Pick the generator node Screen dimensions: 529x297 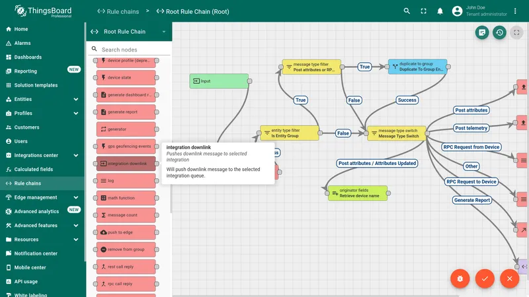click(x=126, y=129)
